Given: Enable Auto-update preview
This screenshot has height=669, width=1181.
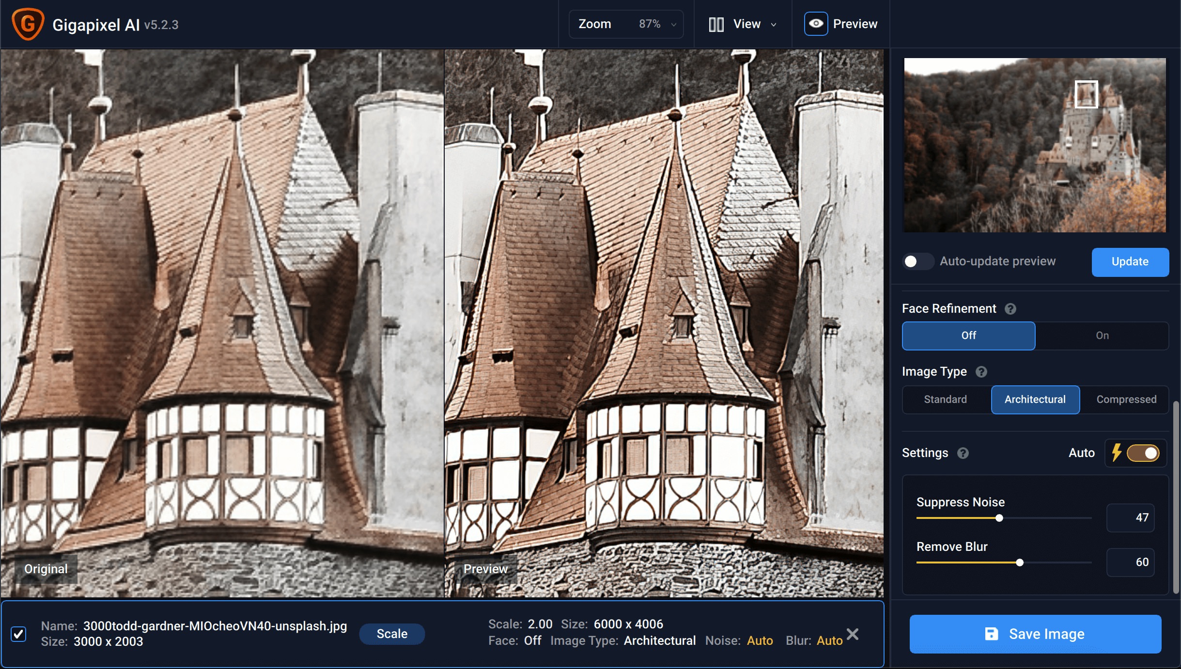Looking at the screenshot, I should click(x=918, y=261).
